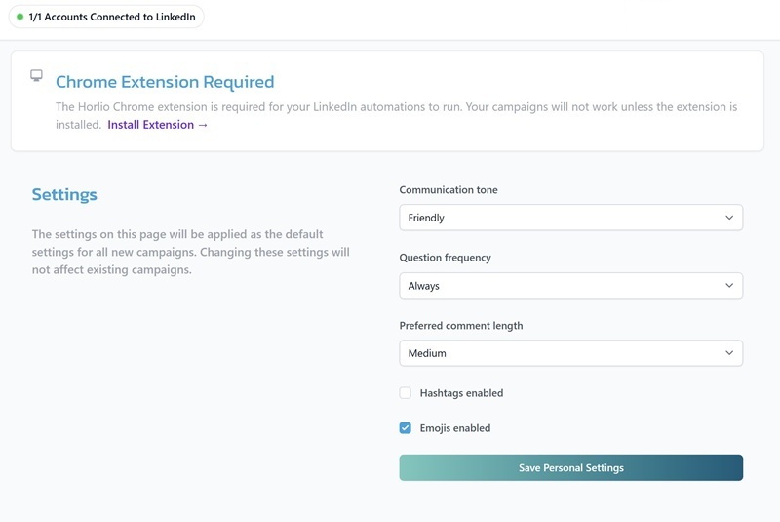Expand the comment length dropdown showing Medium
The image size is (780, 522).
coord(570,353)
